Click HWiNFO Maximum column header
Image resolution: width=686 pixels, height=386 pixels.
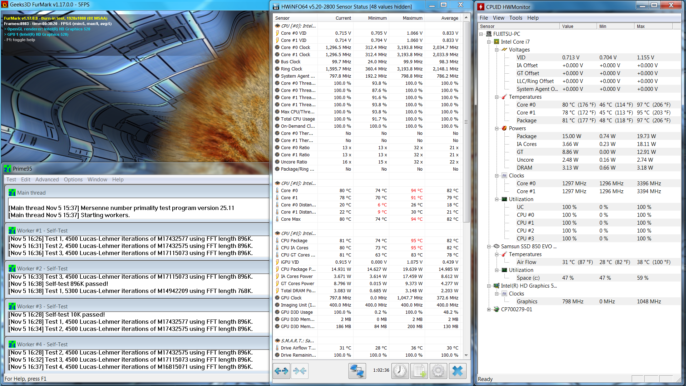pyautogui.click(x=407, y=18)
